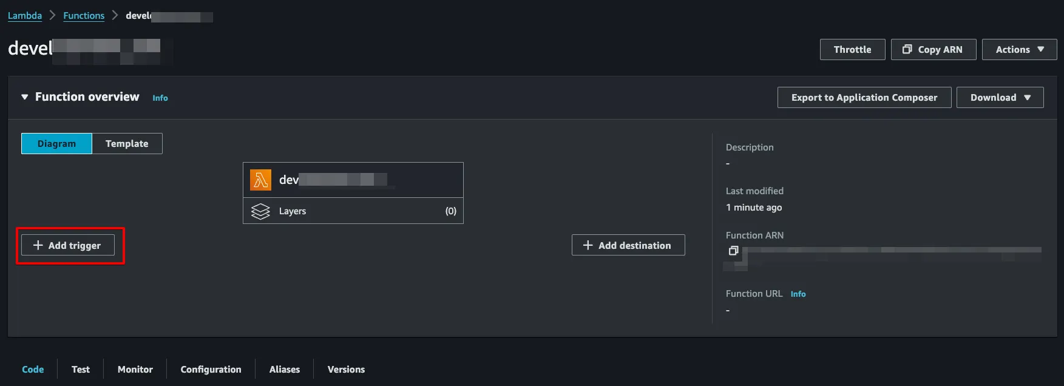Click the Throttle button

tap(852, 50)
